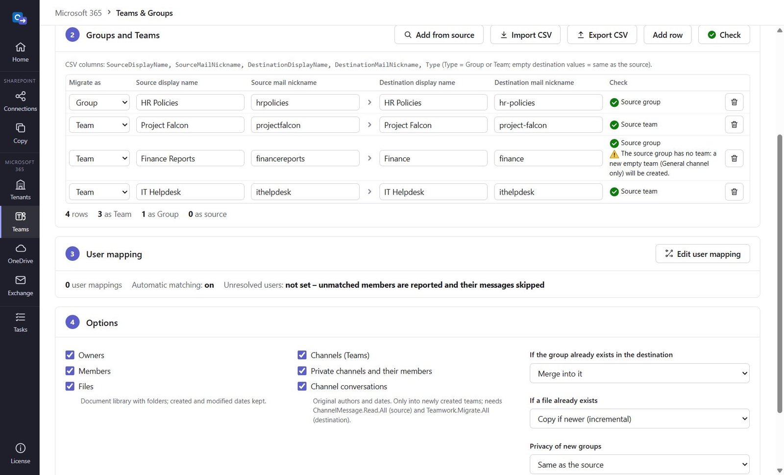Open the Home sidebar icon
This screenshot has height=475, width=784.
click(x=20, y=52)
